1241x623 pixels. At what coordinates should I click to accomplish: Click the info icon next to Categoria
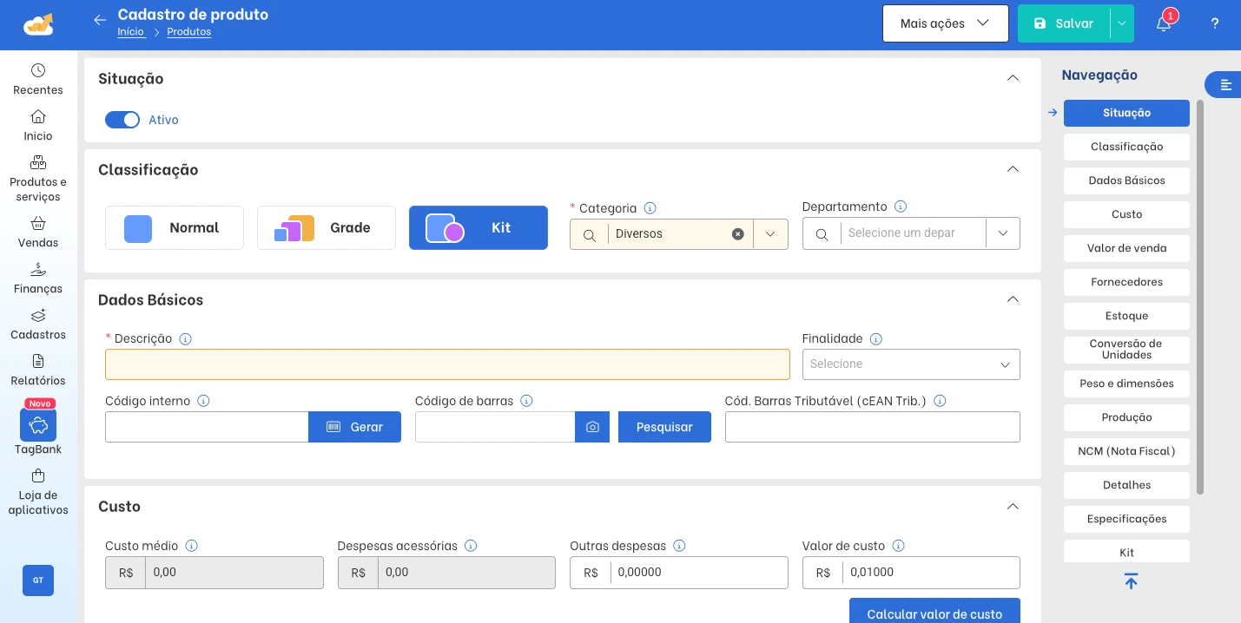[650, 208]
